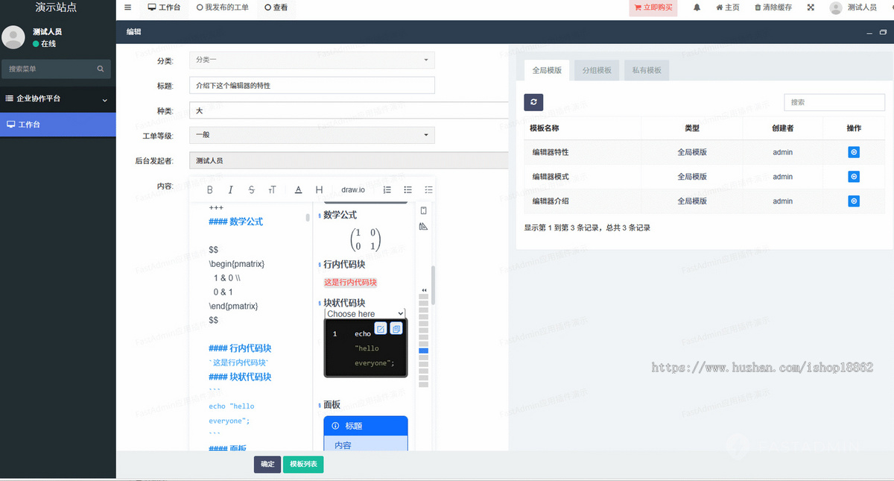
Task: Click the 确定 button
Action: (x=267, y=464)
